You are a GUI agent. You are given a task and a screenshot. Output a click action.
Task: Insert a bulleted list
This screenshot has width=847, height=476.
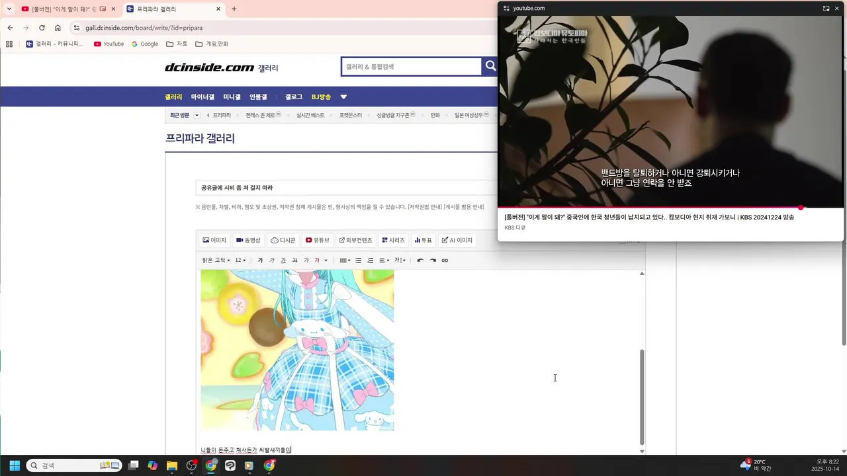359,260
